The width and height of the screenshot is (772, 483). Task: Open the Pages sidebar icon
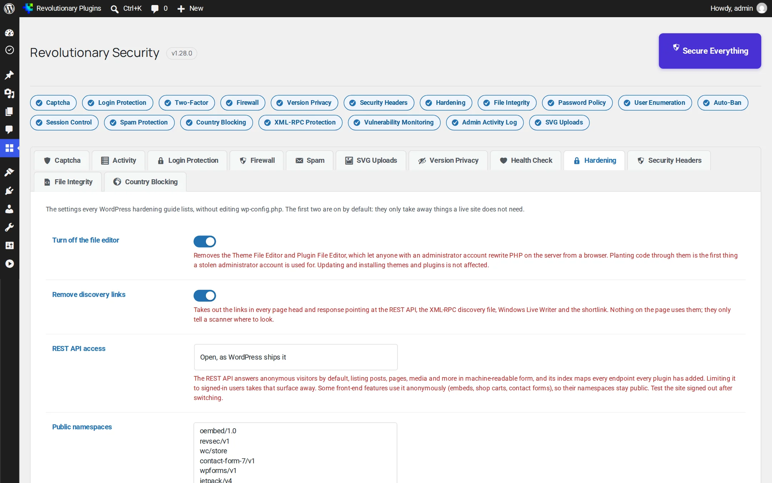[x=9, y=112]
